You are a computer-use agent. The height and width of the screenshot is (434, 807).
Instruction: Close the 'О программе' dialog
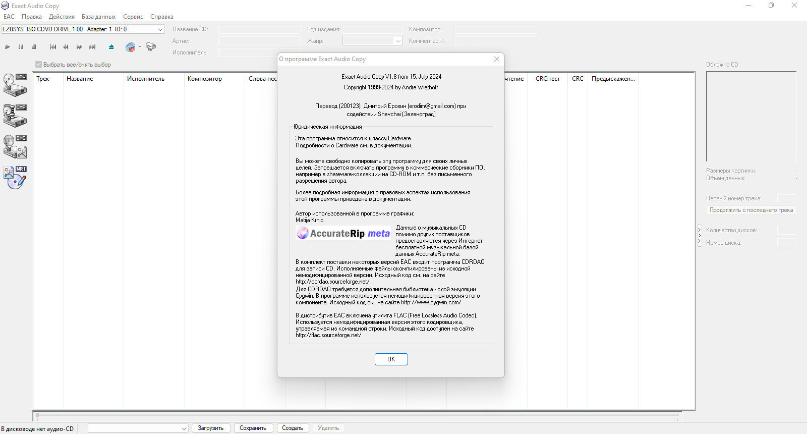point(497,59)
